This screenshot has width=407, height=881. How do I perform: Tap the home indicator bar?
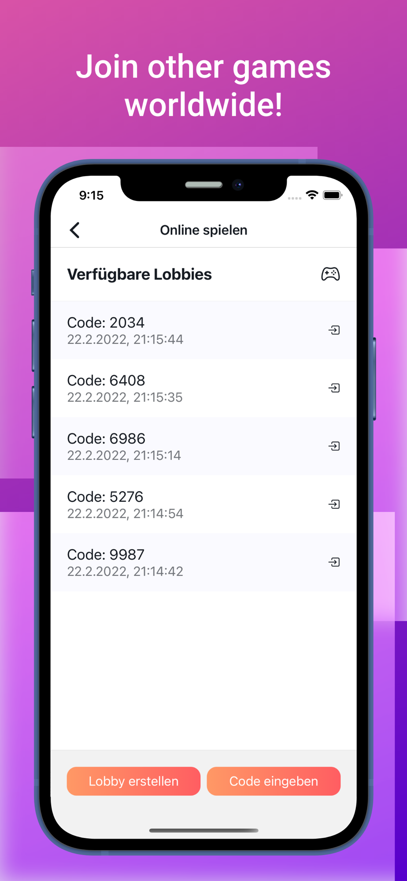tap(203, 830)
